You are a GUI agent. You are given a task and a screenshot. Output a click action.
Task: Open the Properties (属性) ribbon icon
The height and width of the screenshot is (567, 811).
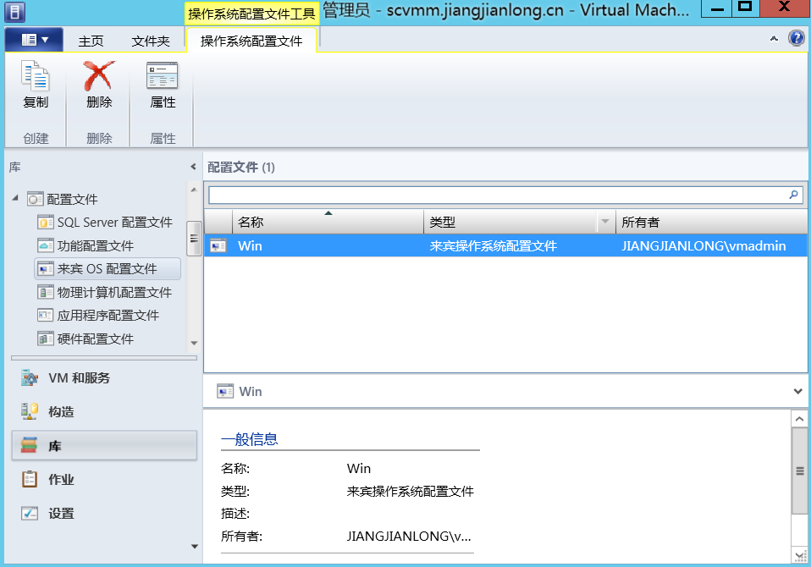click(163, 75)
